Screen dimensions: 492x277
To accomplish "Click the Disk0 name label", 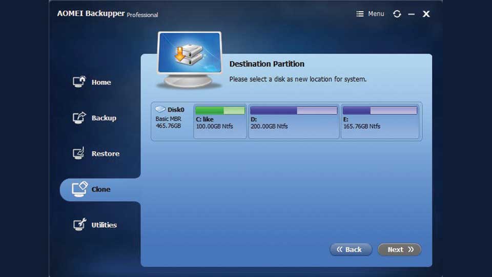I will (x=176, y=110).
